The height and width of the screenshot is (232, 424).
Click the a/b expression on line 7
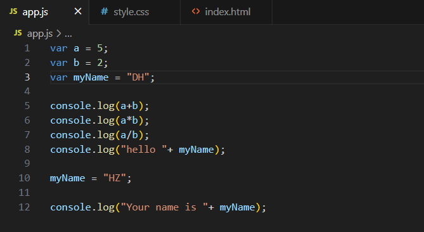pyautogui.click(x=129, y=135)
